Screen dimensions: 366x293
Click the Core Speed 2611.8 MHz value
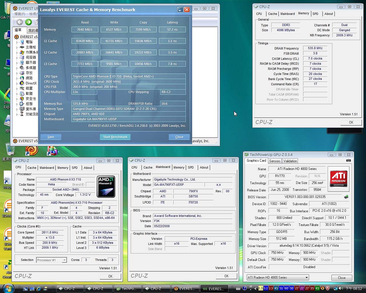tap(50, 232)
